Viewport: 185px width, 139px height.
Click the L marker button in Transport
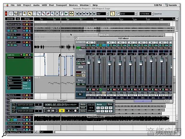98,108
